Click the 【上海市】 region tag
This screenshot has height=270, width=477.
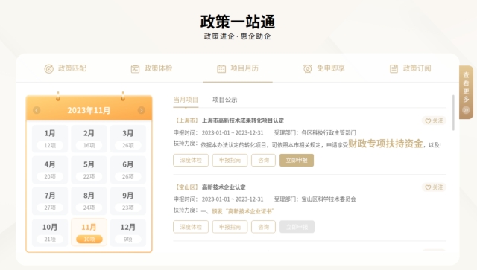point(186,120)
